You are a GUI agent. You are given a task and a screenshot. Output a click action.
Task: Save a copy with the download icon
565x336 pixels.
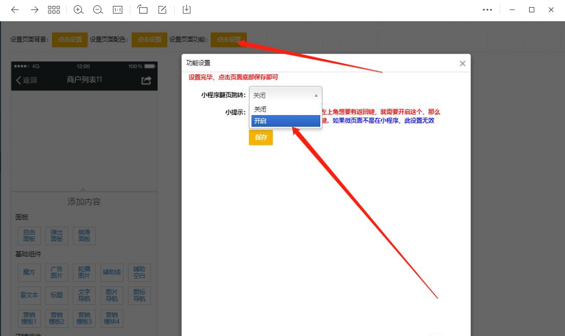click(x=187, y=10)
